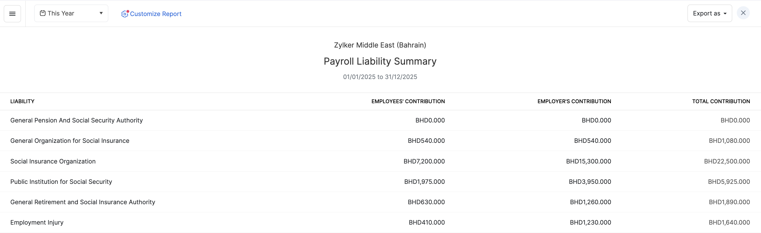Click the Total Contribution column header
Image resolution: width=761 pixels, height=233 pixels.
click(721, 102)
